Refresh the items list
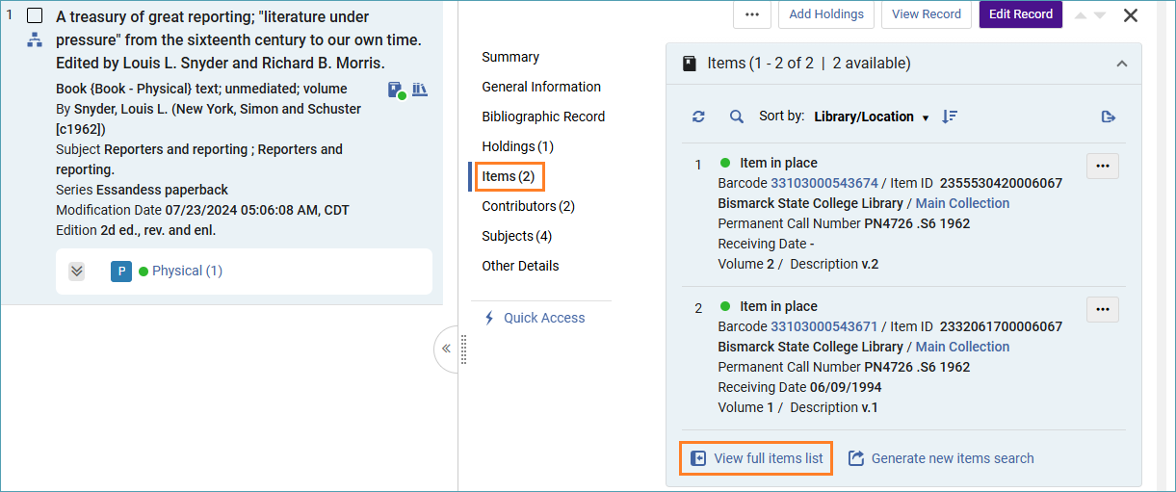This screenshot has width=1176, height=492. coord(698,117)
